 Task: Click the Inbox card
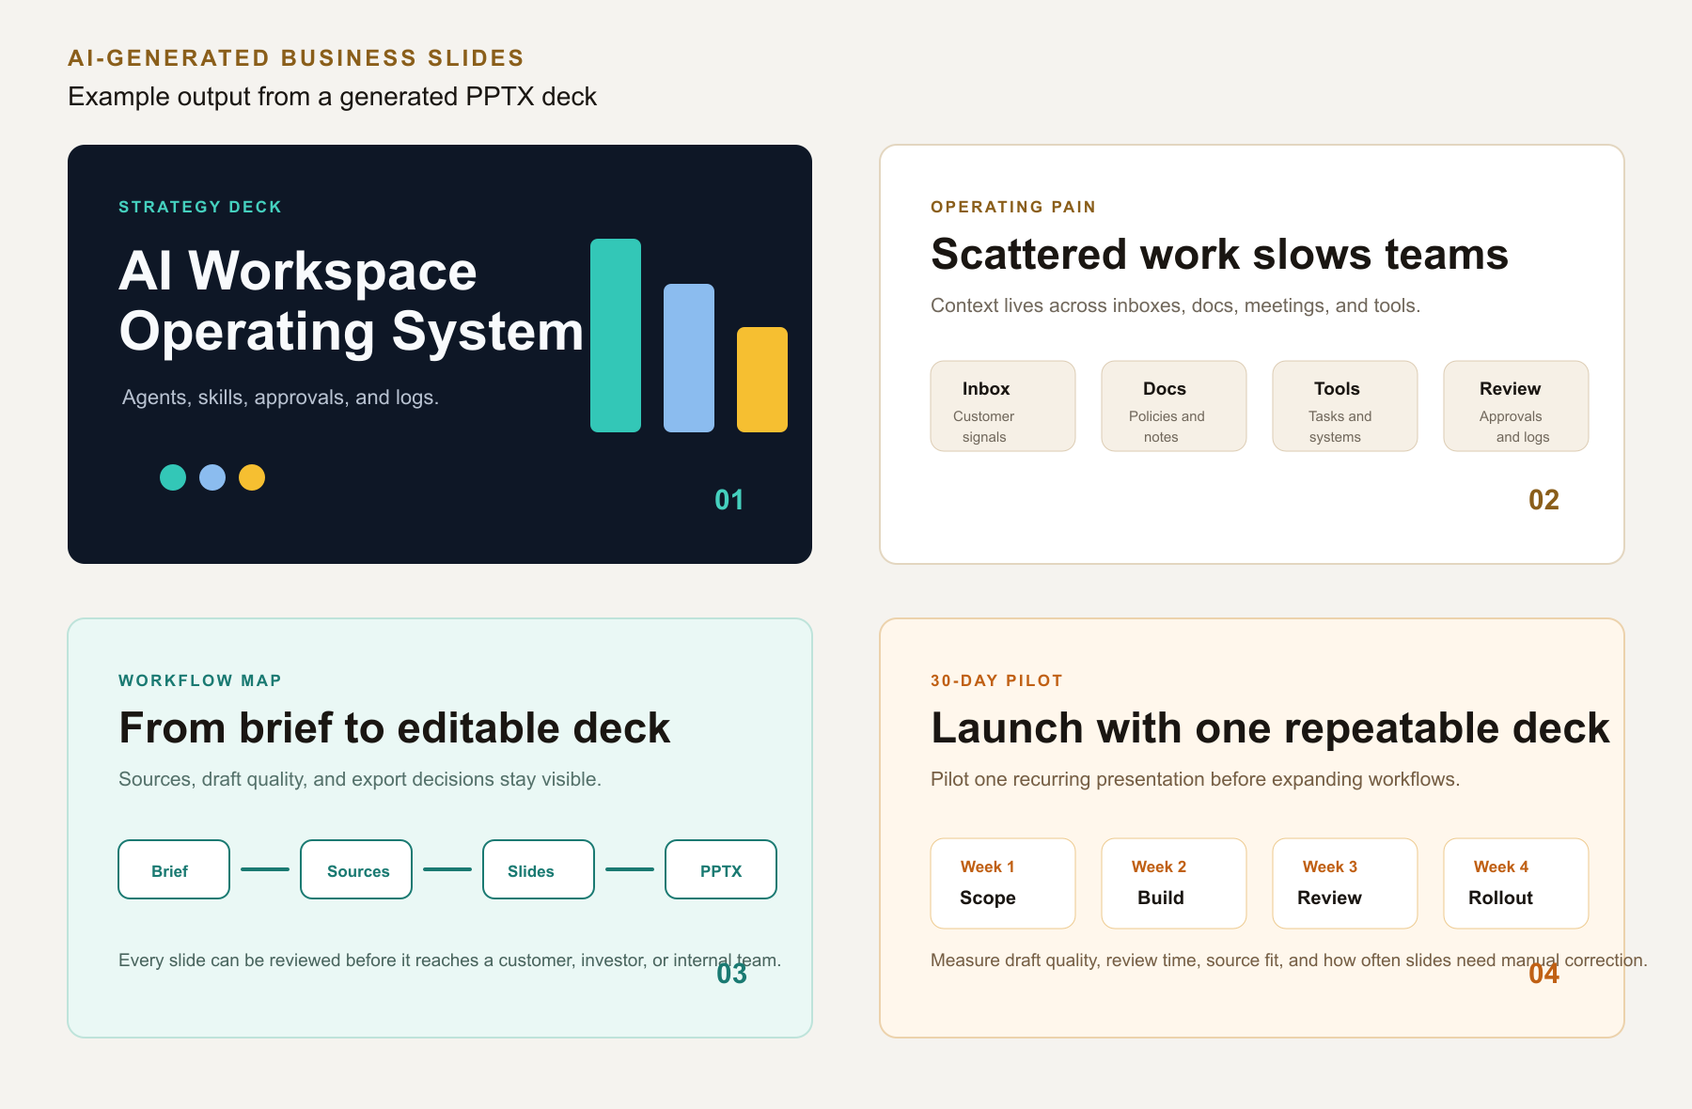coord(1003,406)
